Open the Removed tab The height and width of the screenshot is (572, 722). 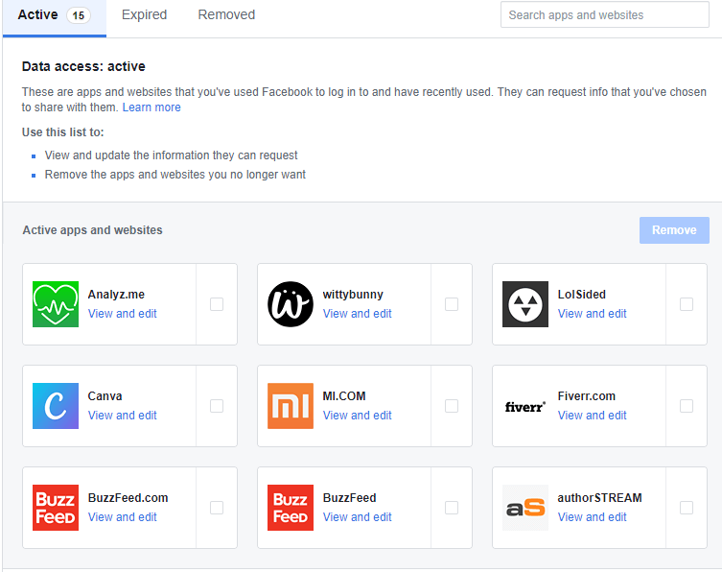226,14
